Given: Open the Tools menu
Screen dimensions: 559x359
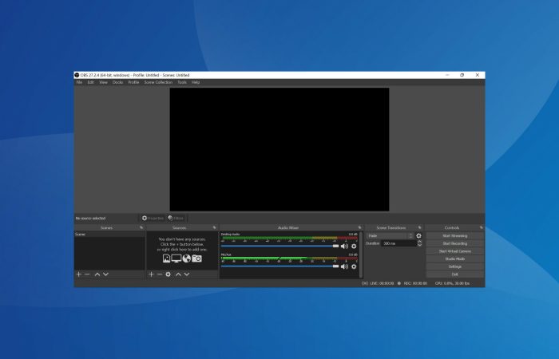Looking at the screenshot, I should [182, 82].
